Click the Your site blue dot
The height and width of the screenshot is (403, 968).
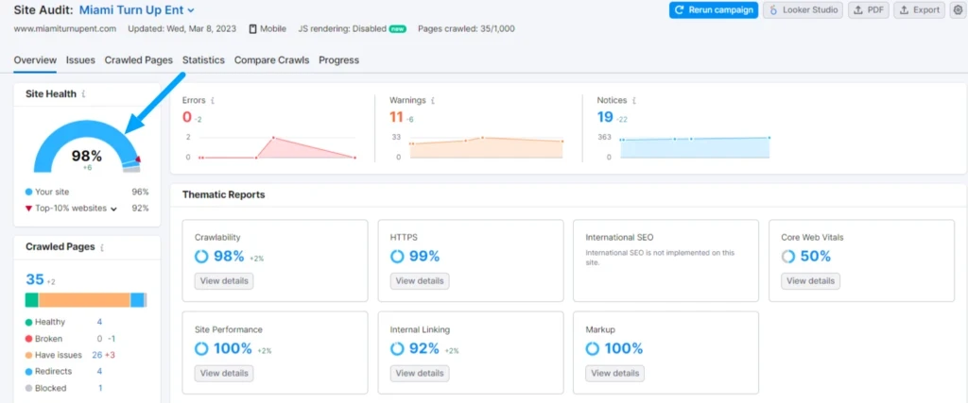coord(28,193)
